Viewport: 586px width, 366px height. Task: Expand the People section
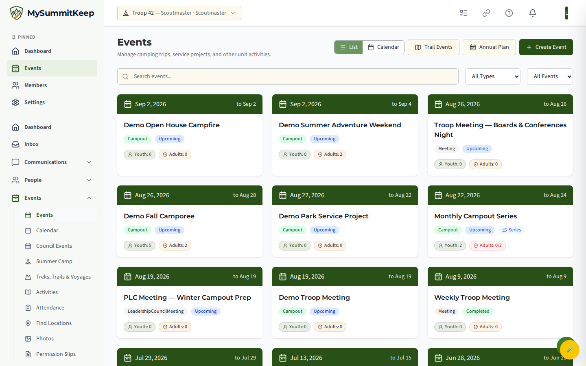[52, 180]
